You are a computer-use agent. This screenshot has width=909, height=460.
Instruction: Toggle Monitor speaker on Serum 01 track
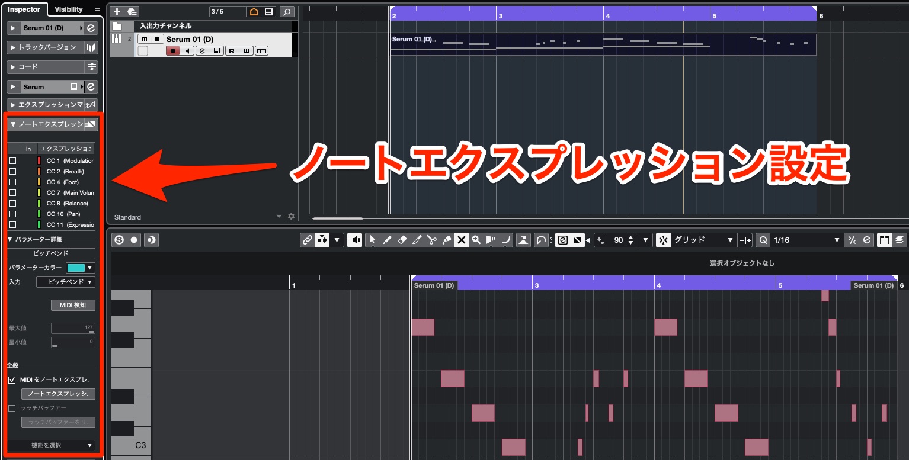188,51
